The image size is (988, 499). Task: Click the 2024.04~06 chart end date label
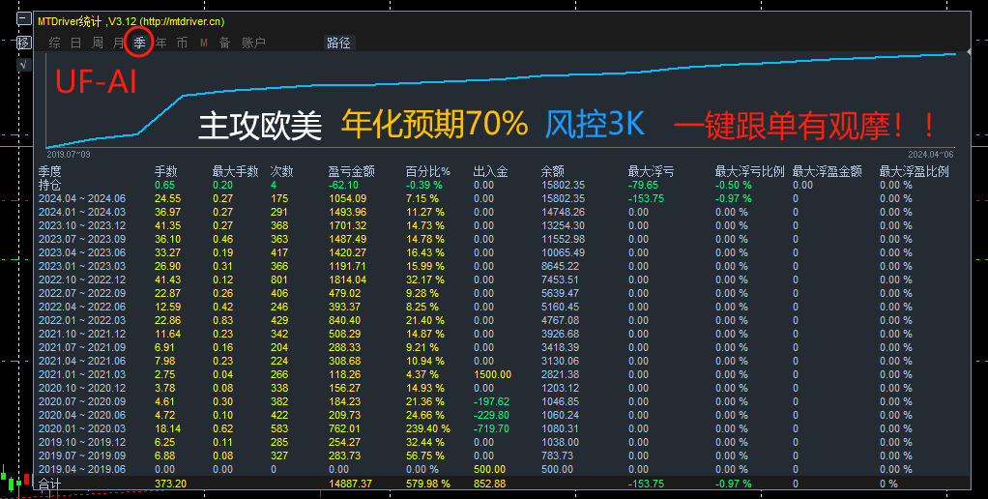tap(931, 155)
